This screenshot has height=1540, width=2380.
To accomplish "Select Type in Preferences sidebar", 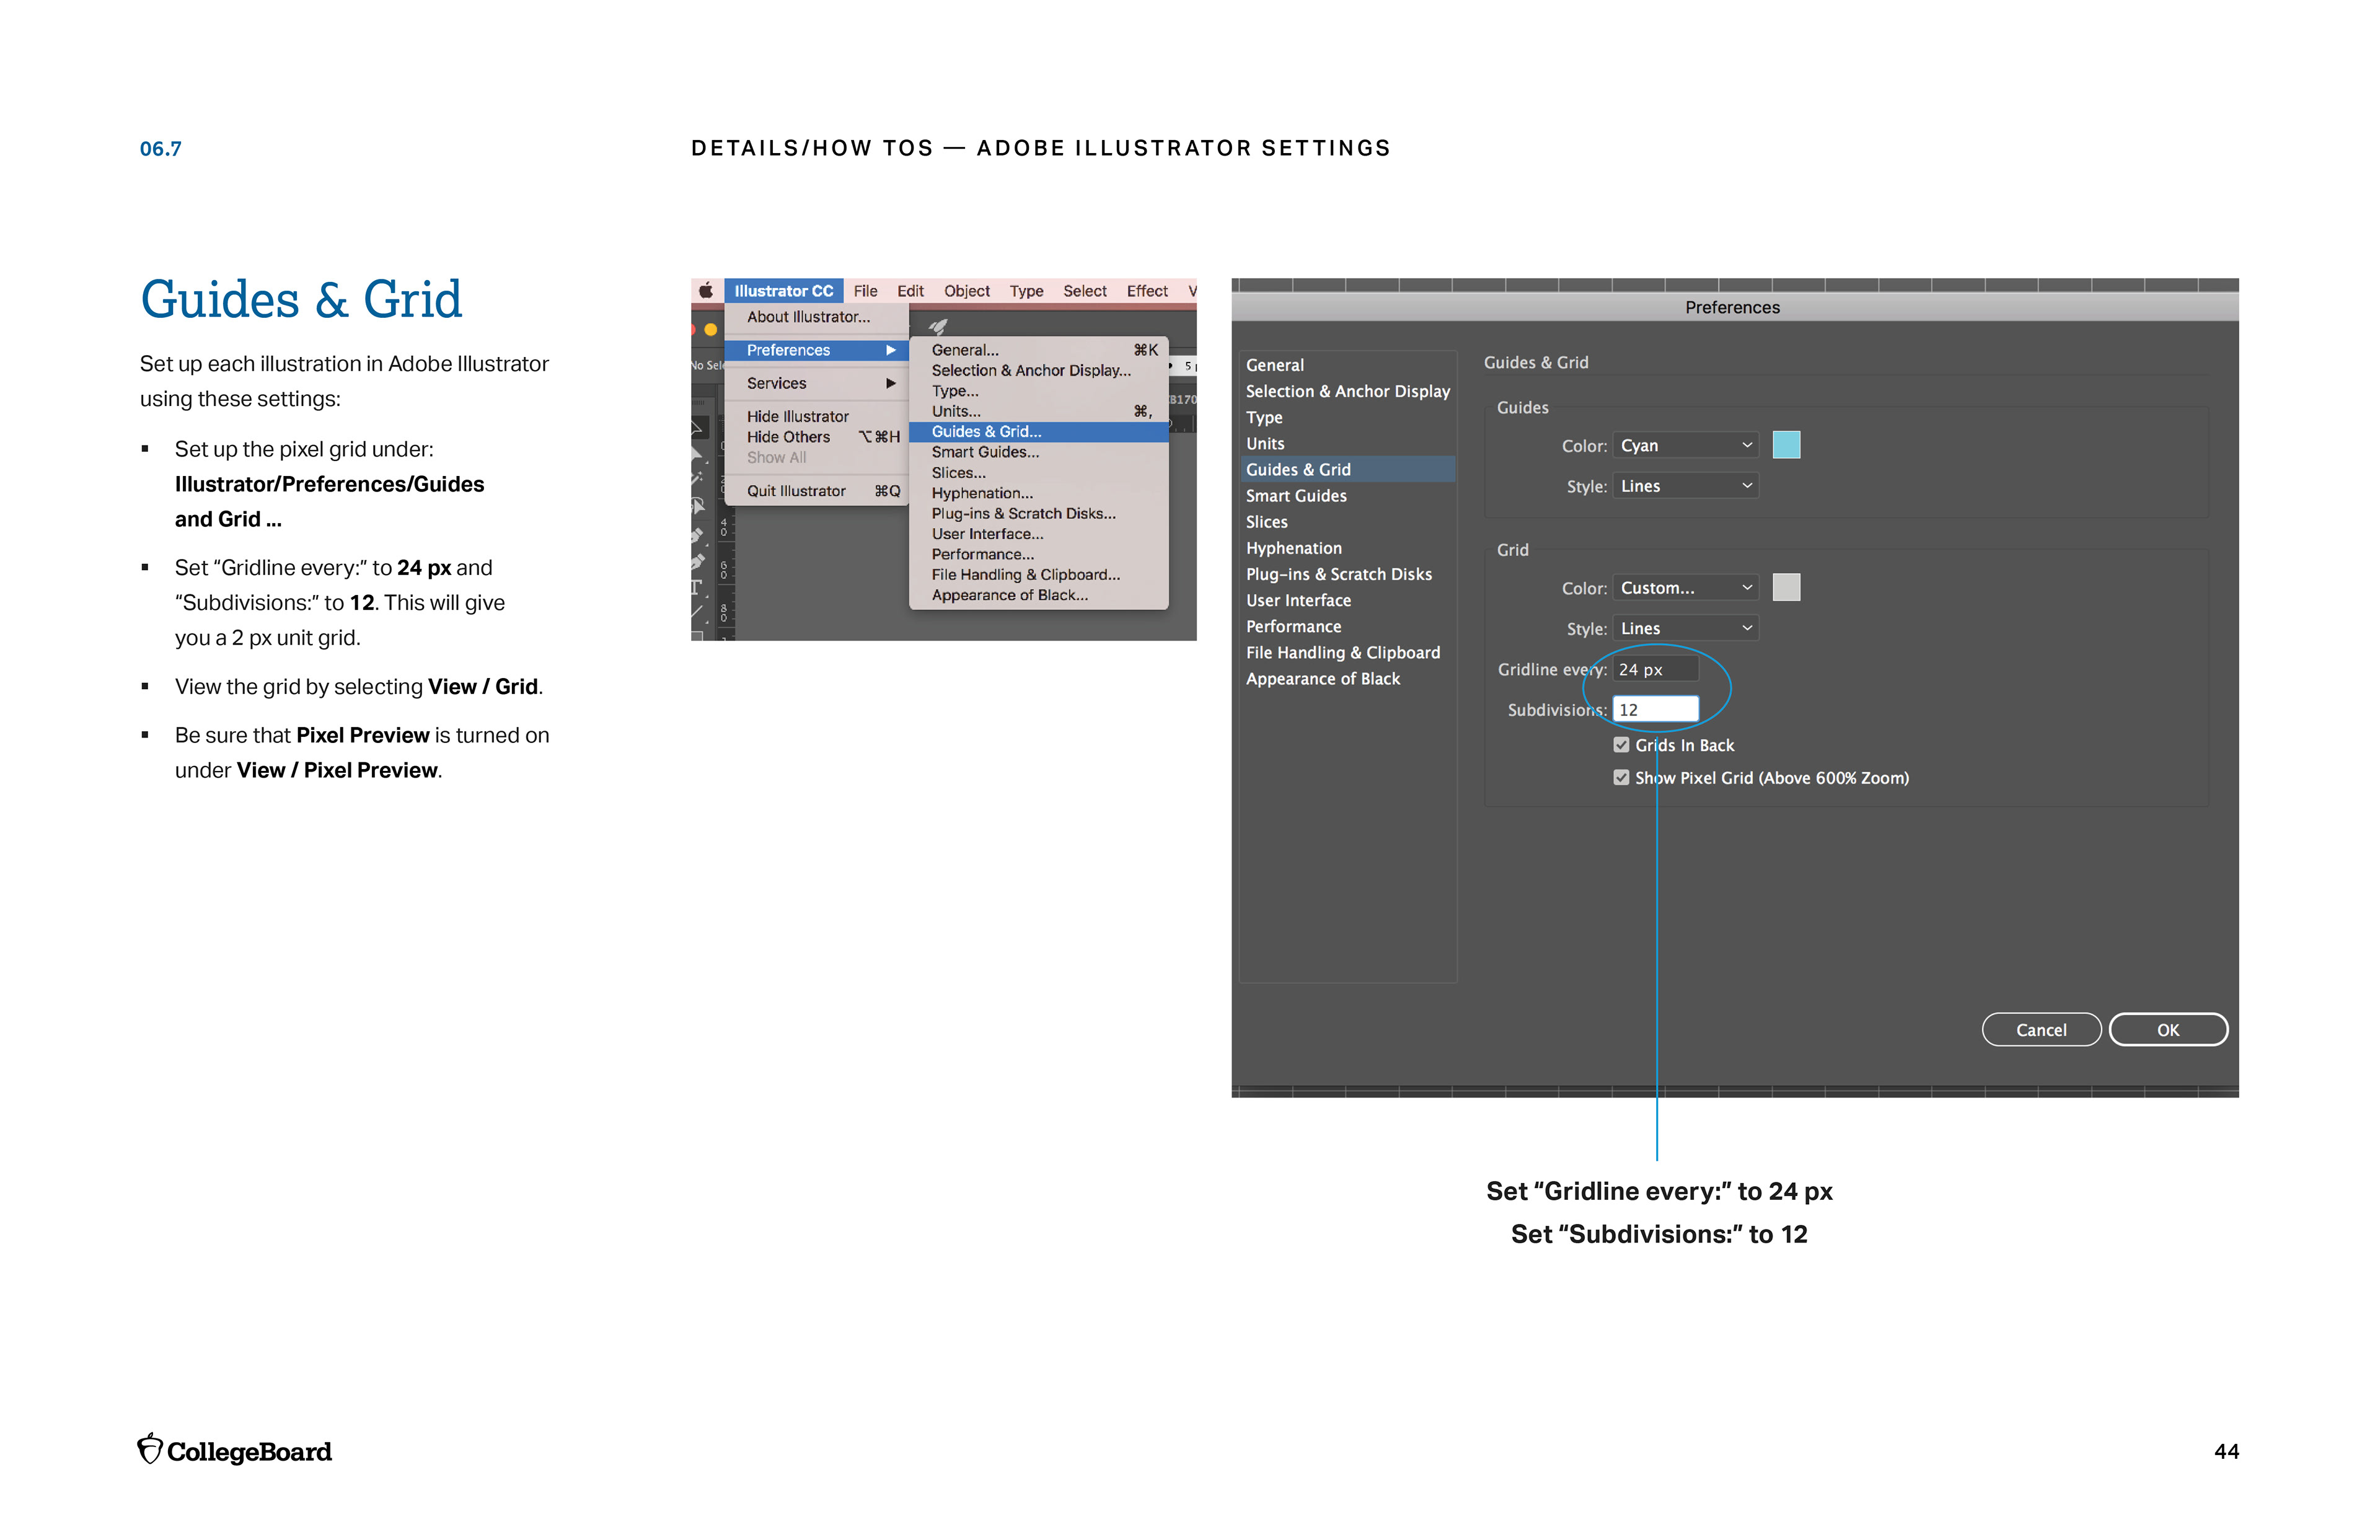I will (1348, 417).
